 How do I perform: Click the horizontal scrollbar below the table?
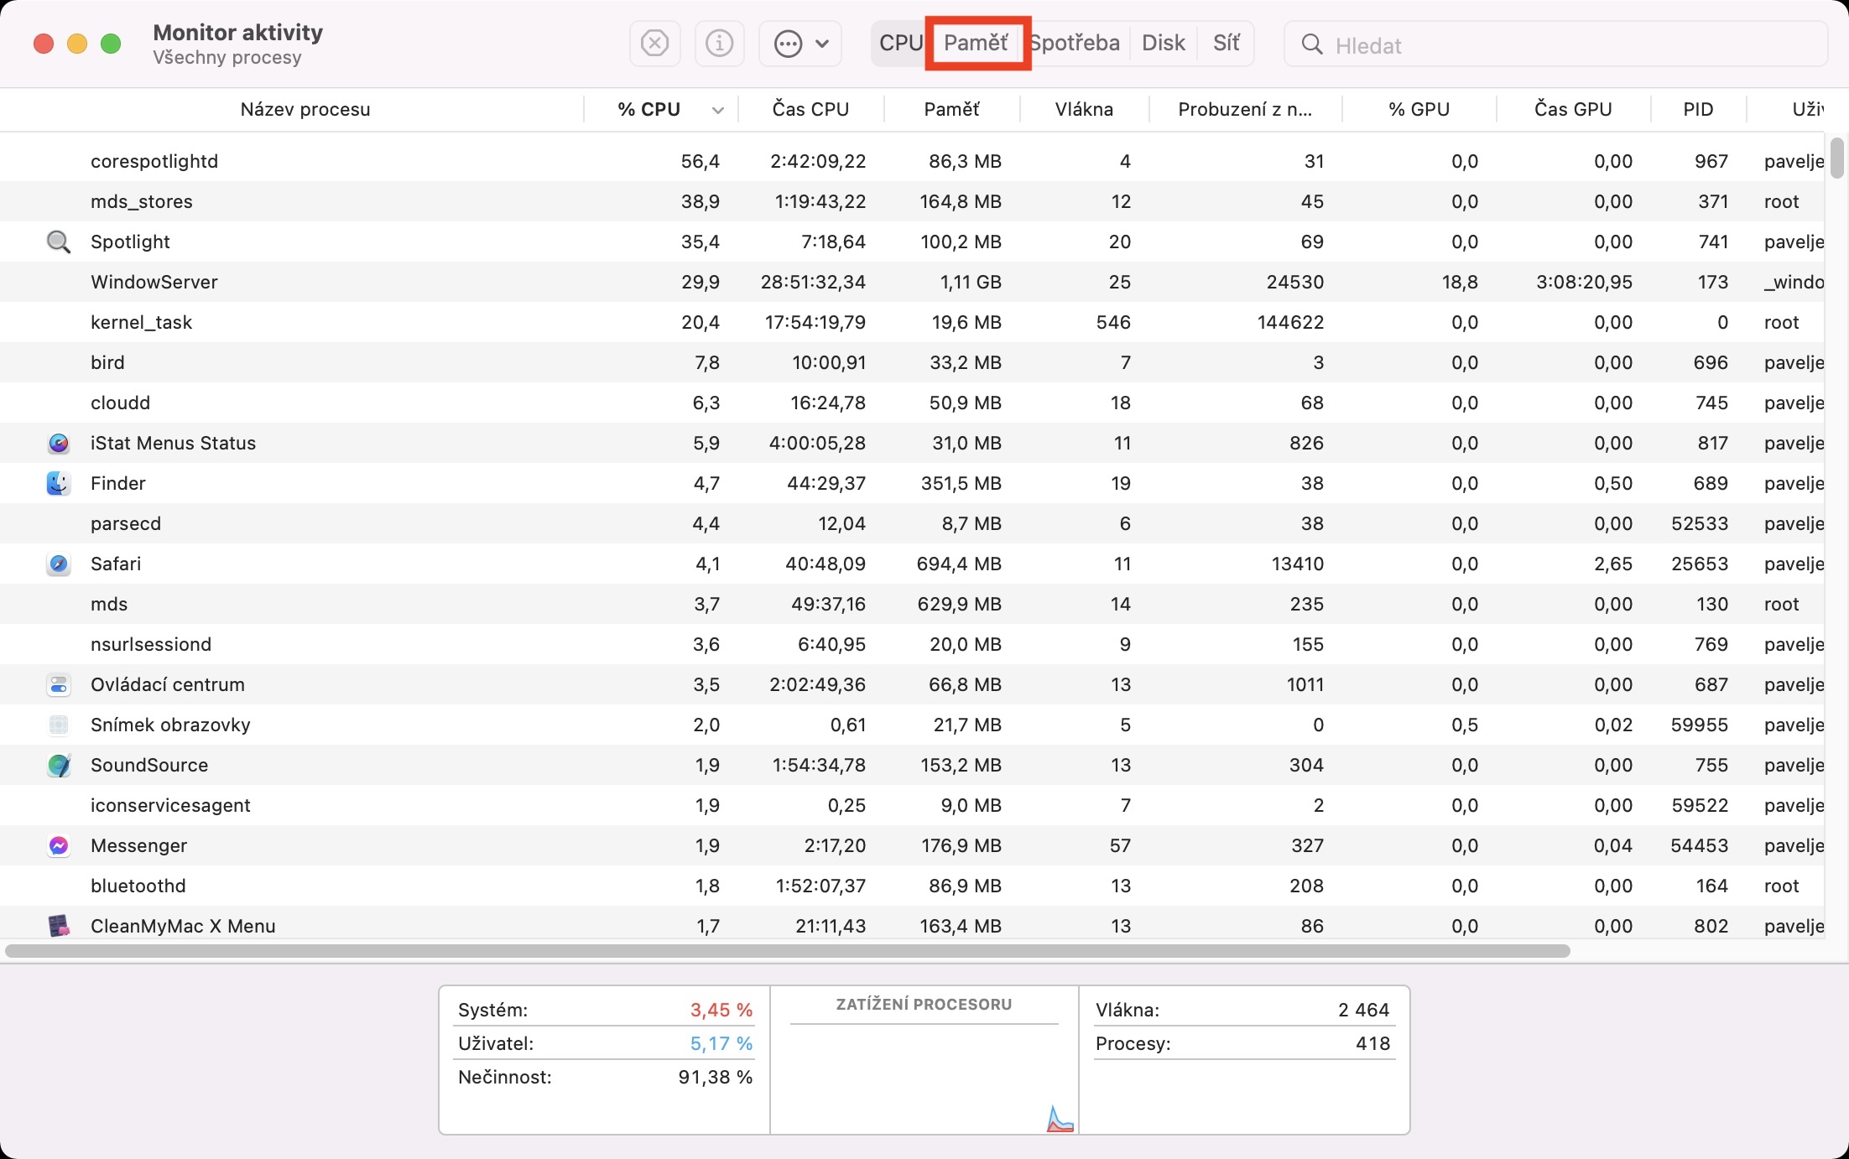[787, 951]
